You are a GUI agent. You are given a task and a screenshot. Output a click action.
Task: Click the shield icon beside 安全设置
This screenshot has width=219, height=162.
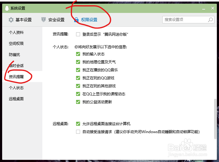coord(44,20)
